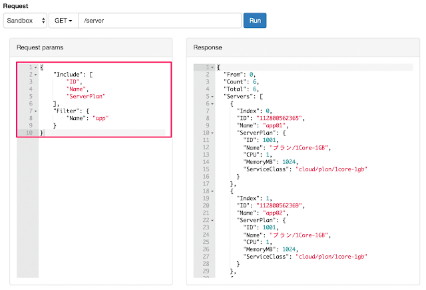Open the Sandbox environment dropdown

click(25, 21)
